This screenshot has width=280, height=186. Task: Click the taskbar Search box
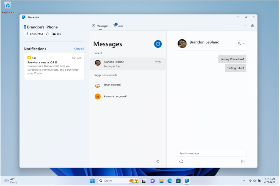tap(118, 181)
